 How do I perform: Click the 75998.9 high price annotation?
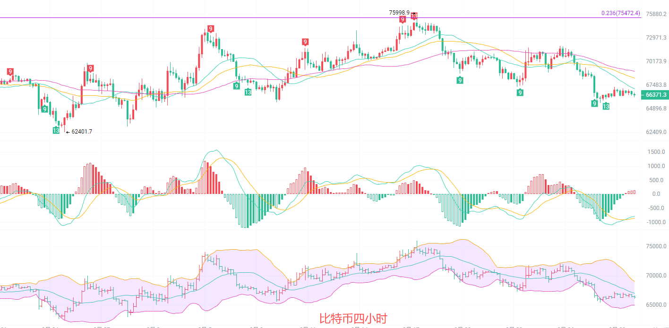point(399,13)
